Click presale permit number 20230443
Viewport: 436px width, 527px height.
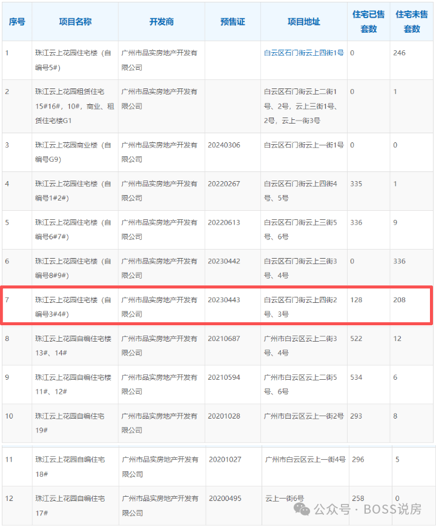point(224,300)
